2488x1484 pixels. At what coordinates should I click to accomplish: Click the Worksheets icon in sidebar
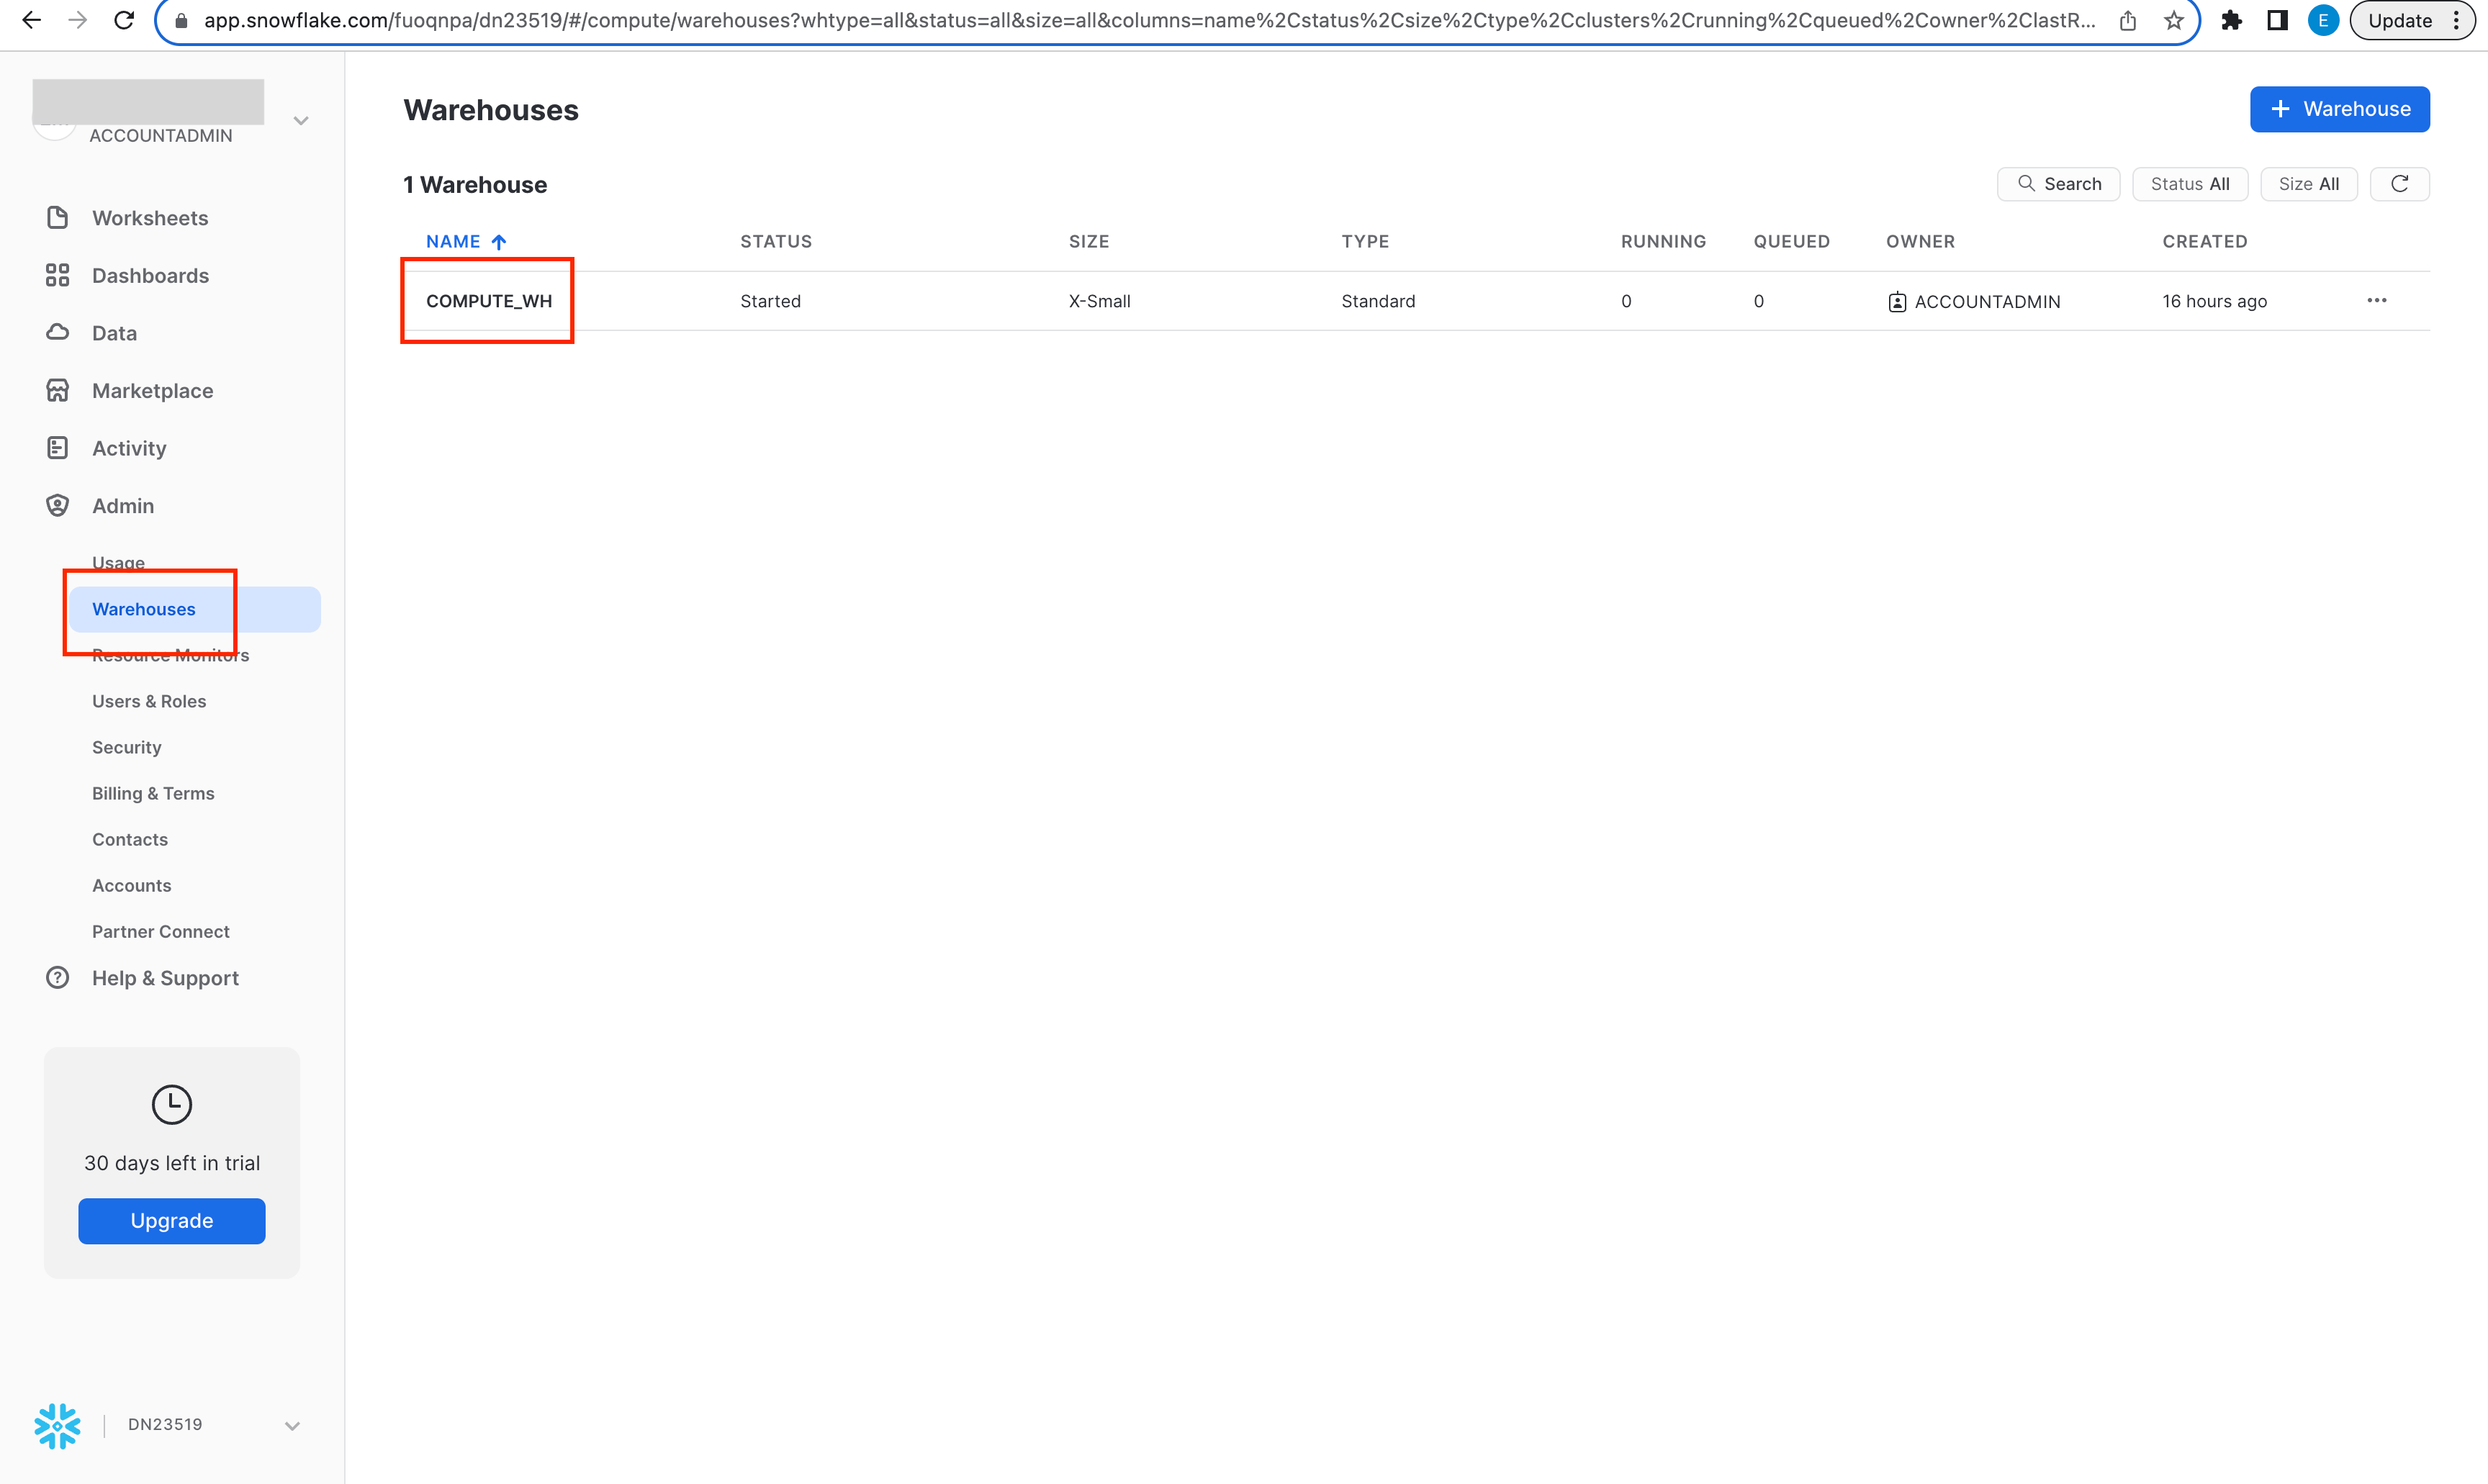click(x=58, y=217)
